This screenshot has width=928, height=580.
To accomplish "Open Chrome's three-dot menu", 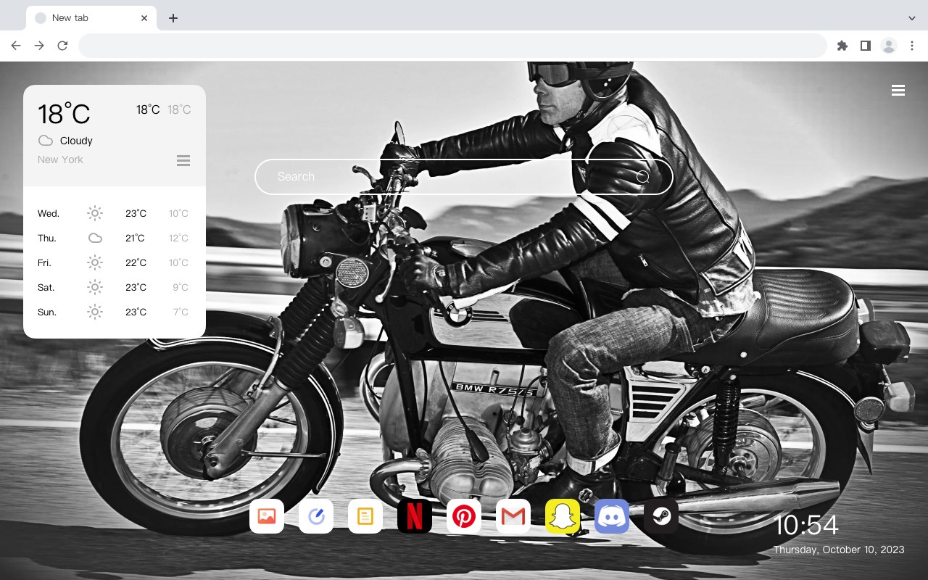I will (912, 46).
